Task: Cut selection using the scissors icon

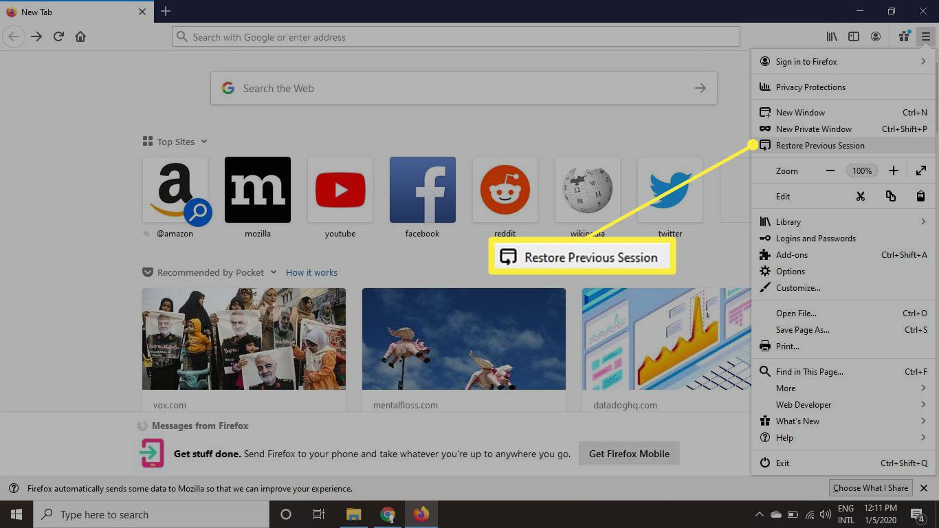Action: pyautogui.click(x=860, y=196)
